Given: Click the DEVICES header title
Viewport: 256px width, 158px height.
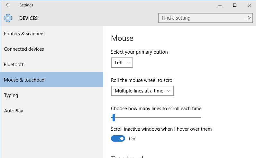Looking at the screenshot, I should [x=28, y=18].
